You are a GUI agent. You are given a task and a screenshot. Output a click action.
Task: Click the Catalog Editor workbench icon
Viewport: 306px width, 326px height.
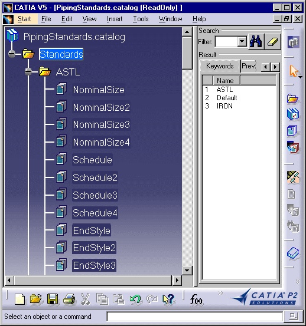tap(294, 42)
